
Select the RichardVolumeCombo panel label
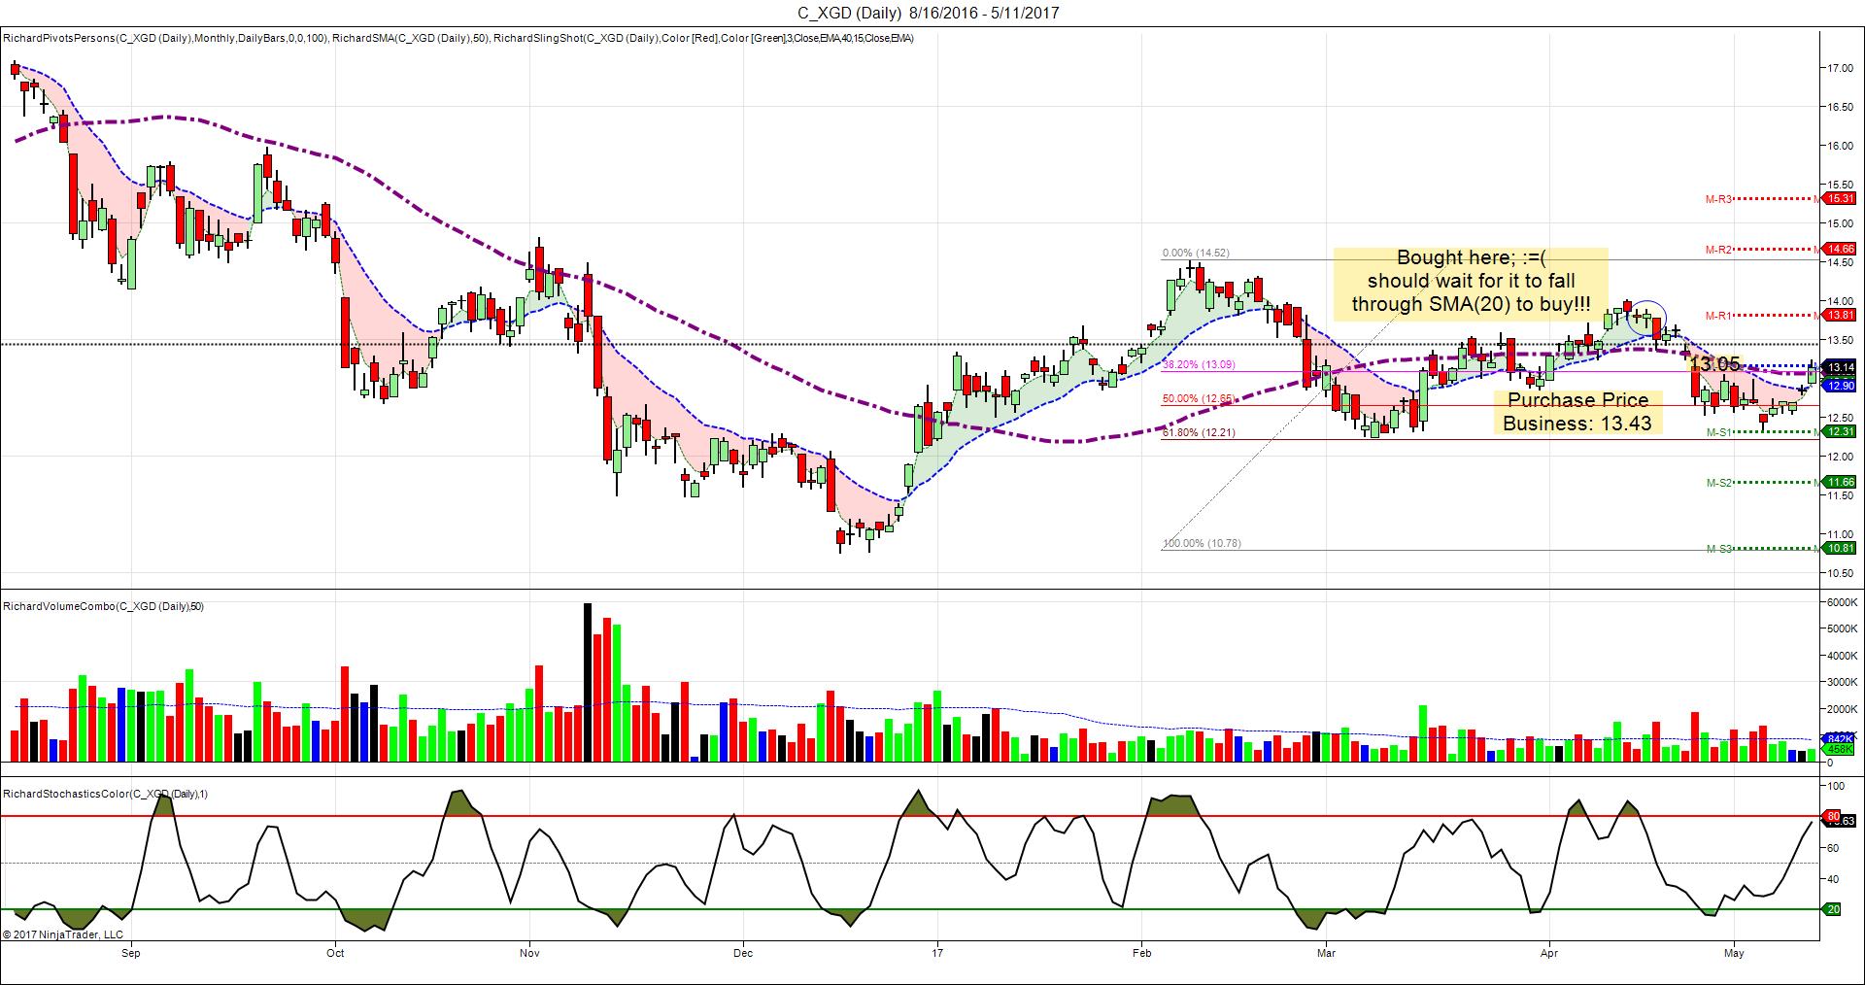pos(104,606)
